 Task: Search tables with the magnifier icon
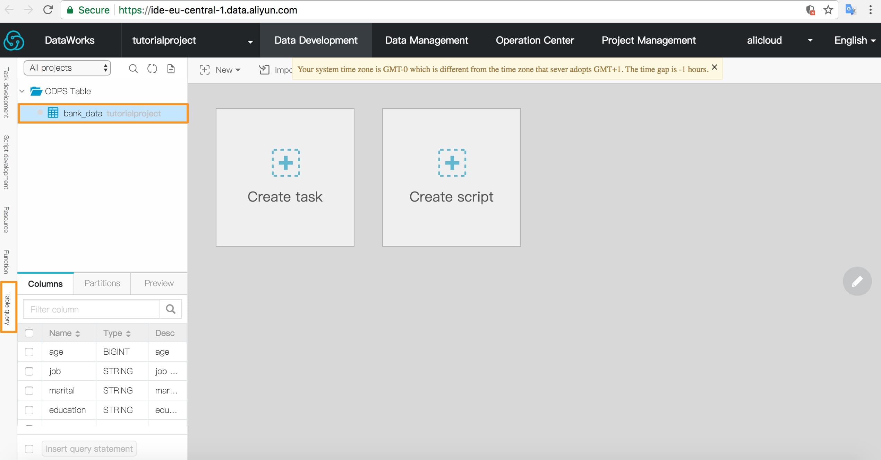pyautogui.click(x=133, y=69)
